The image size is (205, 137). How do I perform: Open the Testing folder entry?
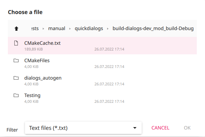click(102, 98)
